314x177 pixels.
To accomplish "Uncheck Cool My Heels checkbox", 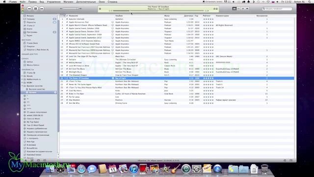I will point(67,90).
